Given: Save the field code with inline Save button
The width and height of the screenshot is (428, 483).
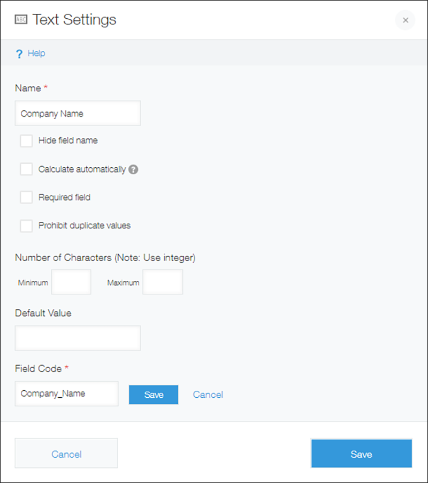Looking at the screenshot, I should click(x=154, y=395).
